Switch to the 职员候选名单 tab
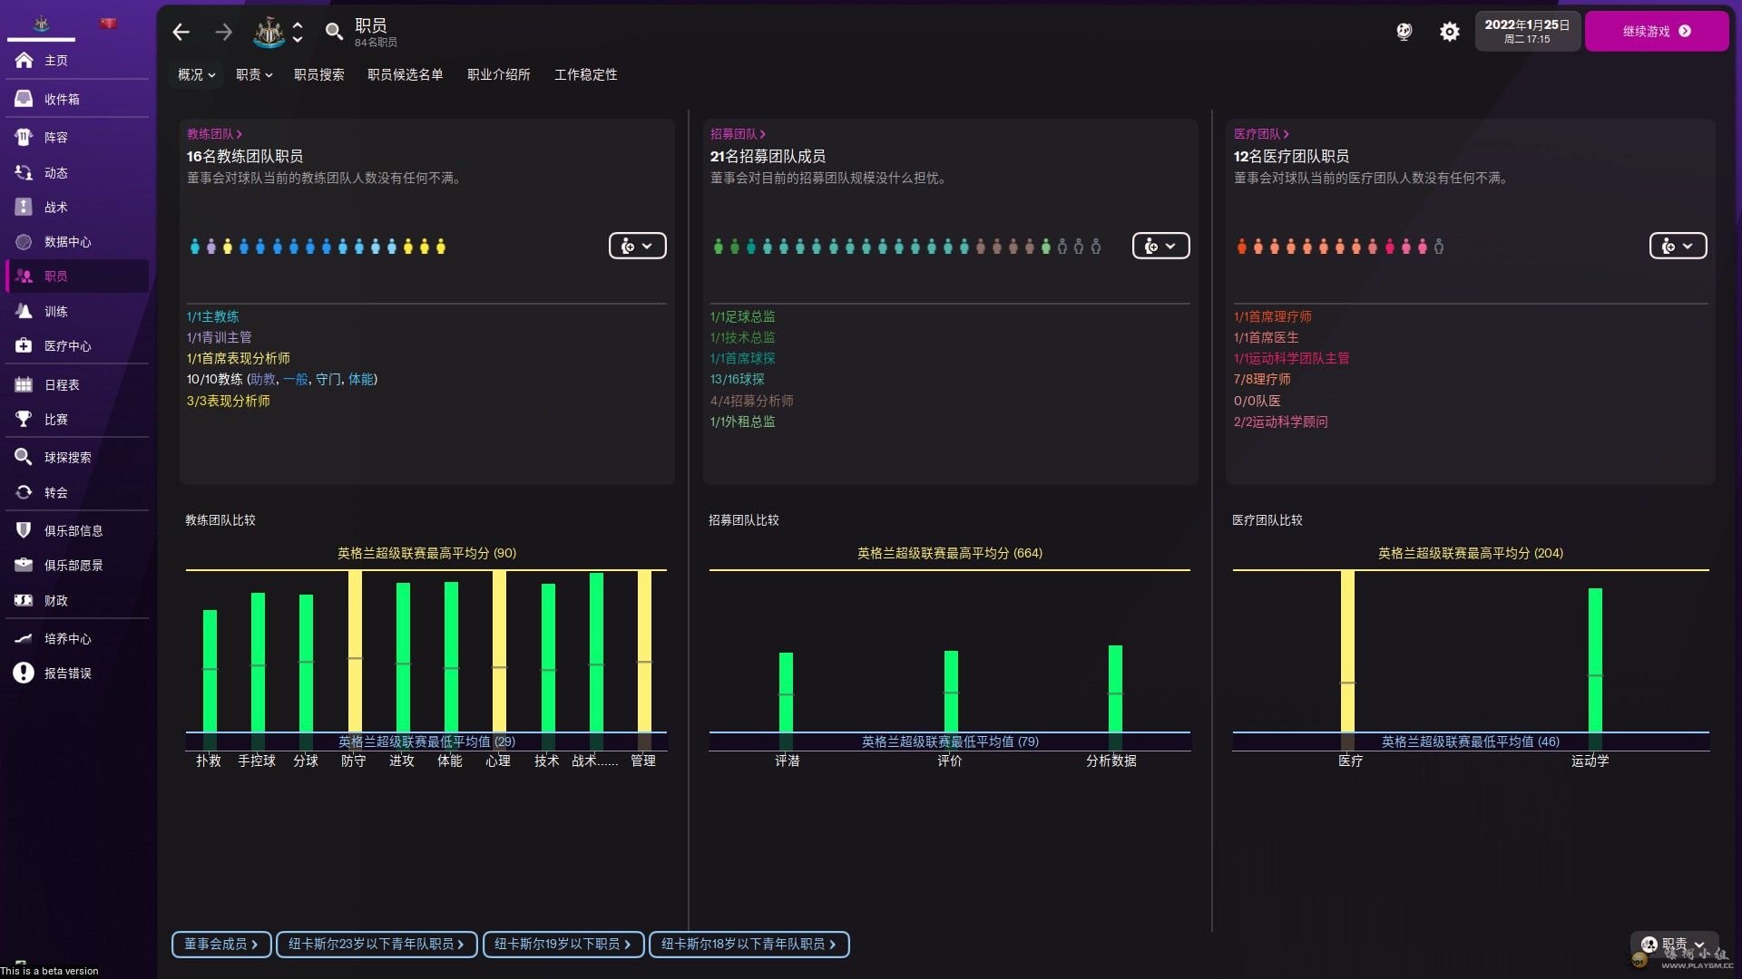 click(406, 74)
